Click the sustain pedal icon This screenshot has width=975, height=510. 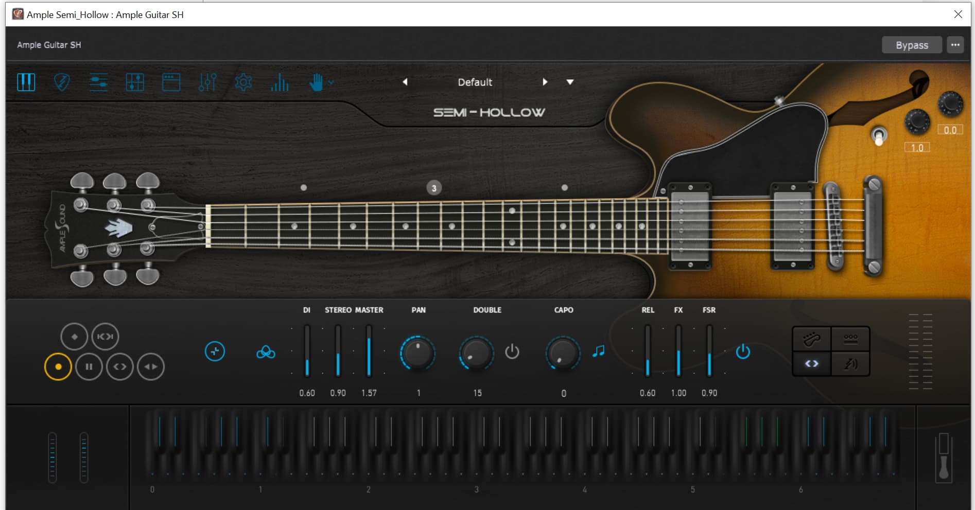coord(944,458)
